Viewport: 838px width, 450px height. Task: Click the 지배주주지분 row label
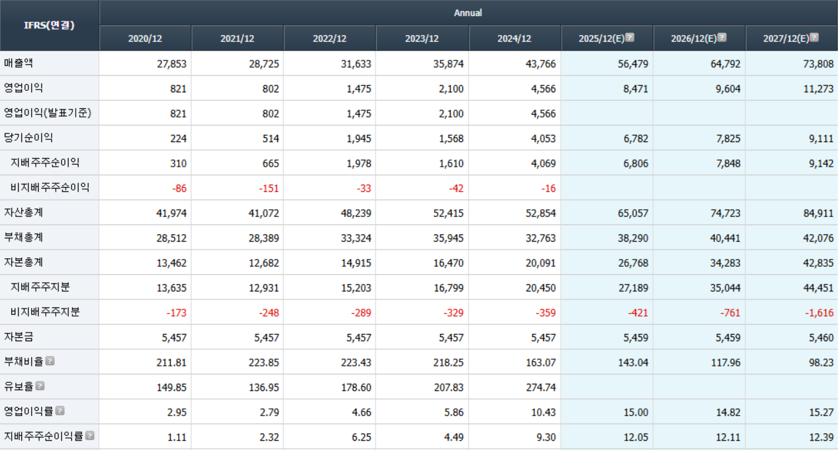[x=41, y=287]
